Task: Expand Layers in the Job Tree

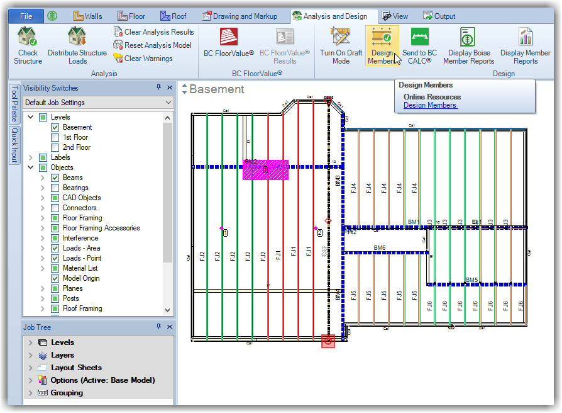Action: (x=31, y=355)
